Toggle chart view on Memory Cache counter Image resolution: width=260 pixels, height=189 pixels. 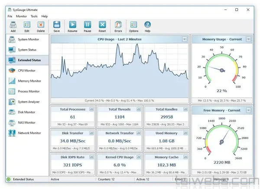185,157
